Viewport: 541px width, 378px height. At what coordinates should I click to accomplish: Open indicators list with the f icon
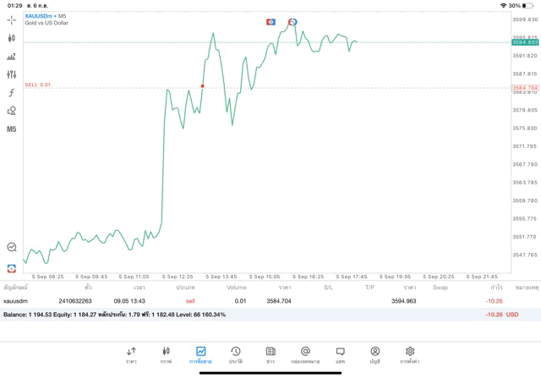(12, 93)
